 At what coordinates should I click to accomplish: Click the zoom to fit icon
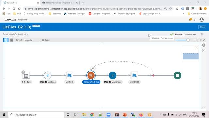click(198, 40)
